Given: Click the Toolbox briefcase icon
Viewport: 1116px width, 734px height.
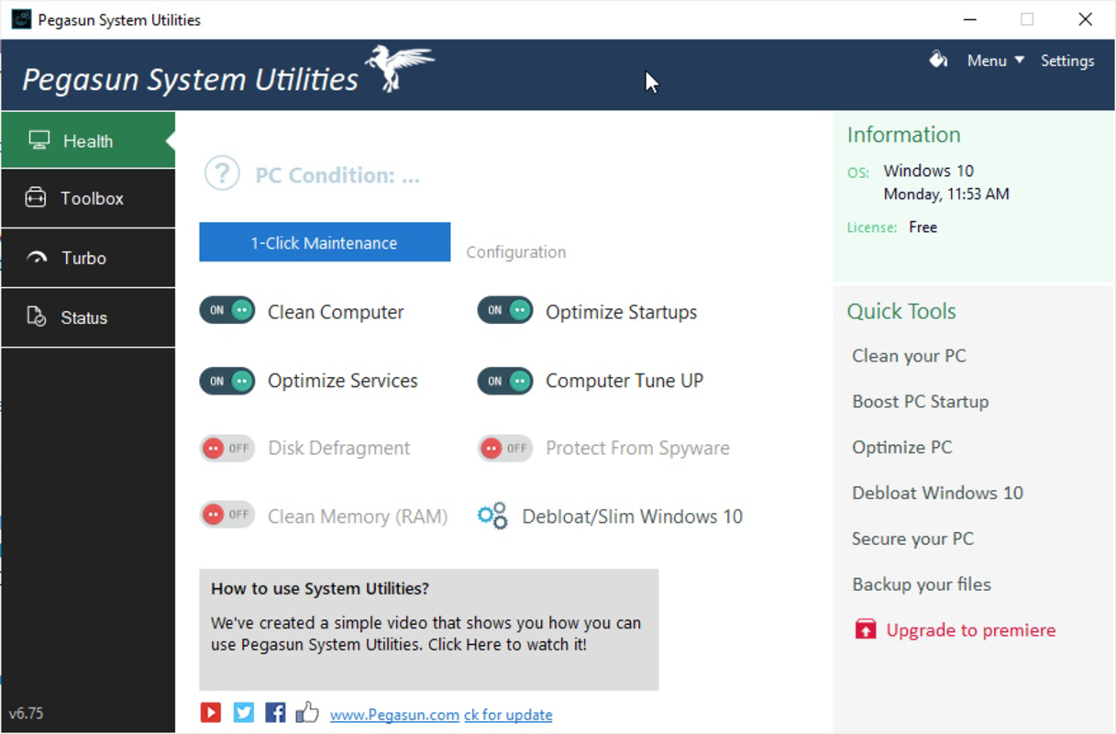Looking at the screenshot, I should (x=36, y=197).
